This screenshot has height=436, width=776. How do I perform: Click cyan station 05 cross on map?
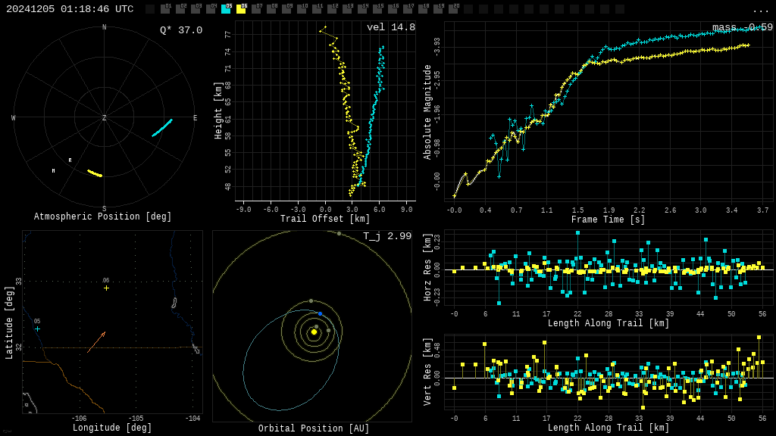37,329
